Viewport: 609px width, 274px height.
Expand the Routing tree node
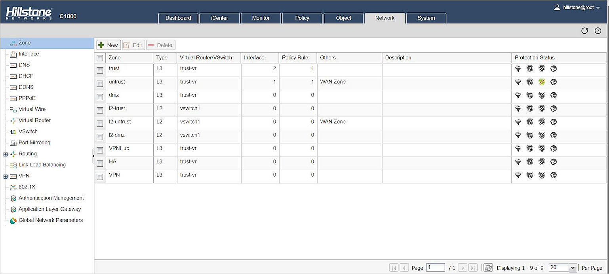click(5, 154)
